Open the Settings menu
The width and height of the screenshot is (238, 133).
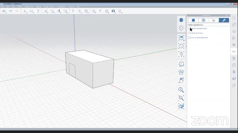(38, 7)
